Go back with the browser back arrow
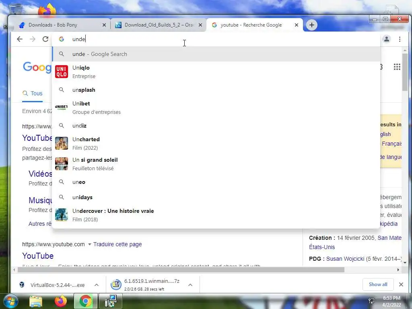The image size is (412, 309). 20,39
